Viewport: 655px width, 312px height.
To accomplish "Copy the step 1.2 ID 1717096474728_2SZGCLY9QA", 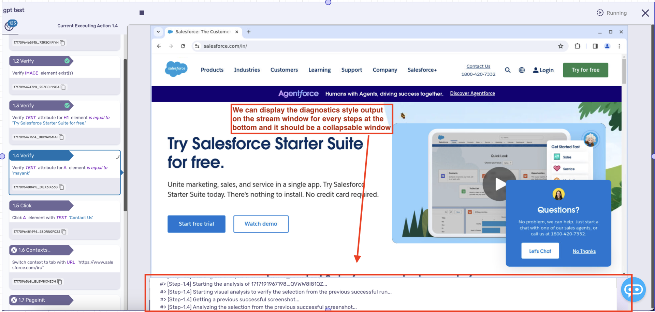I will (63, 87).
